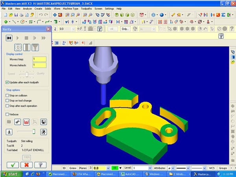Viewport: 236px width, 177px height.
Task: Turn on the Verbose checkbox
Action: (7, 114)
